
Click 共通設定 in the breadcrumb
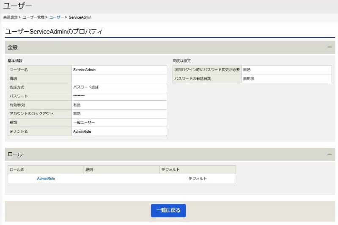coord(10,17)
